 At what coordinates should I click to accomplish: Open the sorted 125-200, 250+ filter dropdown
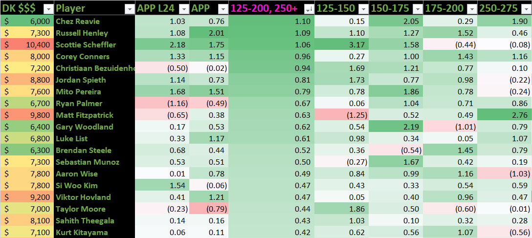coord(310,9)
